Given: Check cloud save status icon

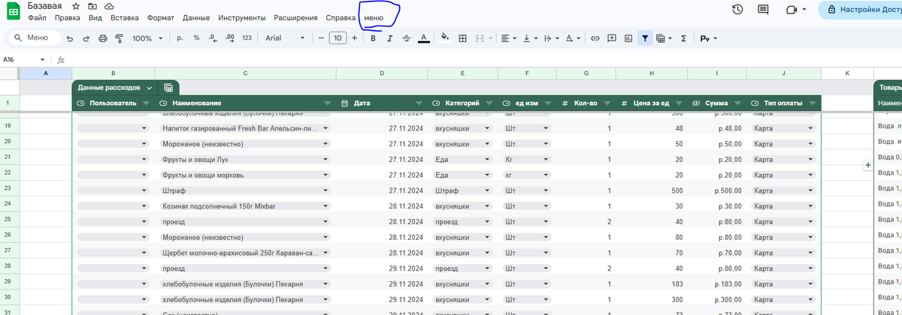Looking at the screenshot, I should pos(109,6).
